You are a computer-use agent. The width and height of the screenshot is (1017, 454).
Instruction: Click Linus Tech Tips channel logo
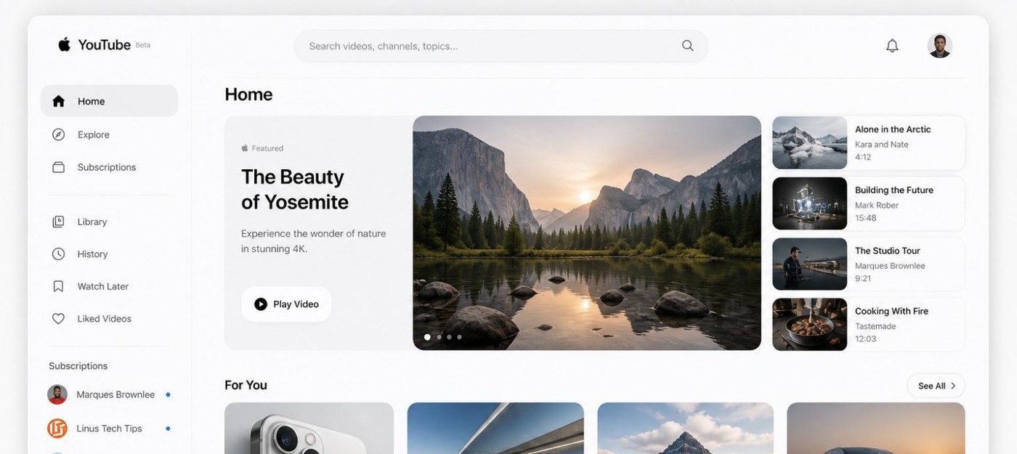[x=57, y=429]
